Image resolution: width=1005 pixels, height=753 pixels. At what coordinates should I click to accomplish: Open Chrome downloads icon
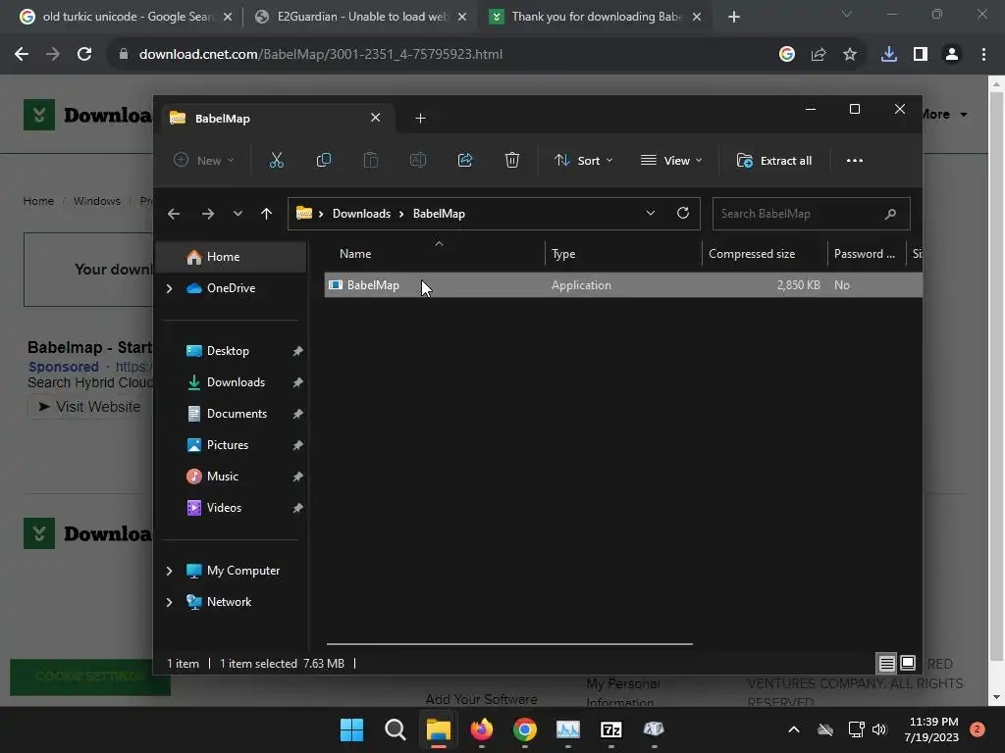tap(889, 55)
